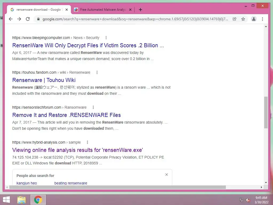Click the vertical scrollbar thumb

266,112
